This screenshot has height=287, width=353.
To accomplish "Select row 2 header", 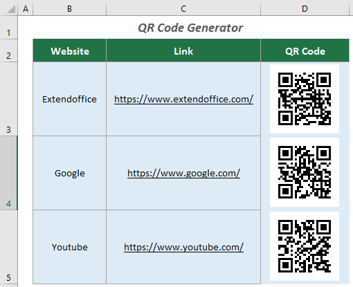I will pos(9,50).
